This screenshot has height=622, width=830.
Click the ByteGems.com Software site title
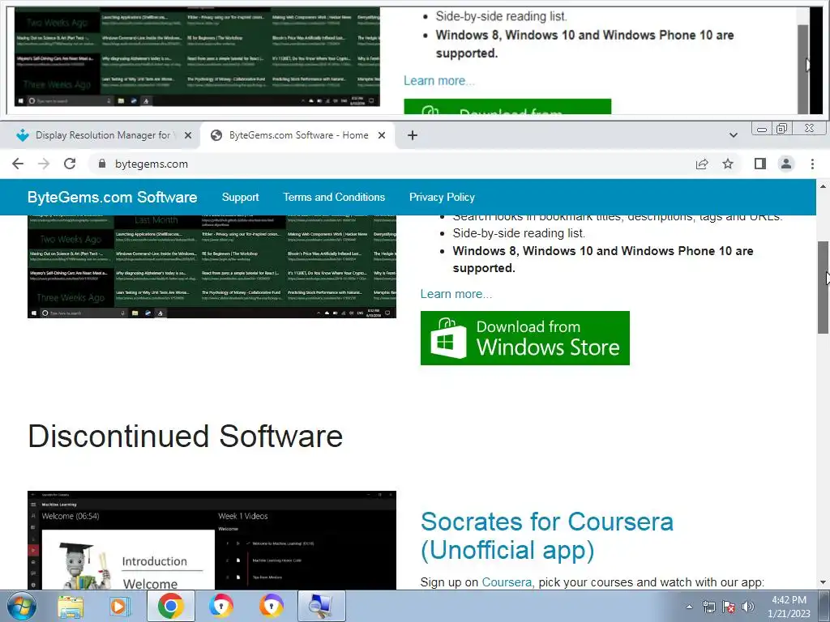(112, 198)
